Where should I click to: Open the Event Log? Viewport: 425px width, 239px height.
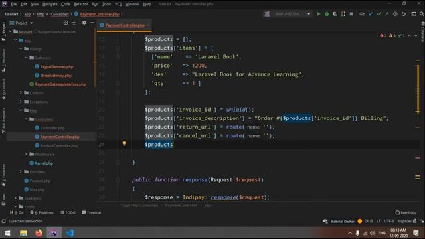coord(406,212)
